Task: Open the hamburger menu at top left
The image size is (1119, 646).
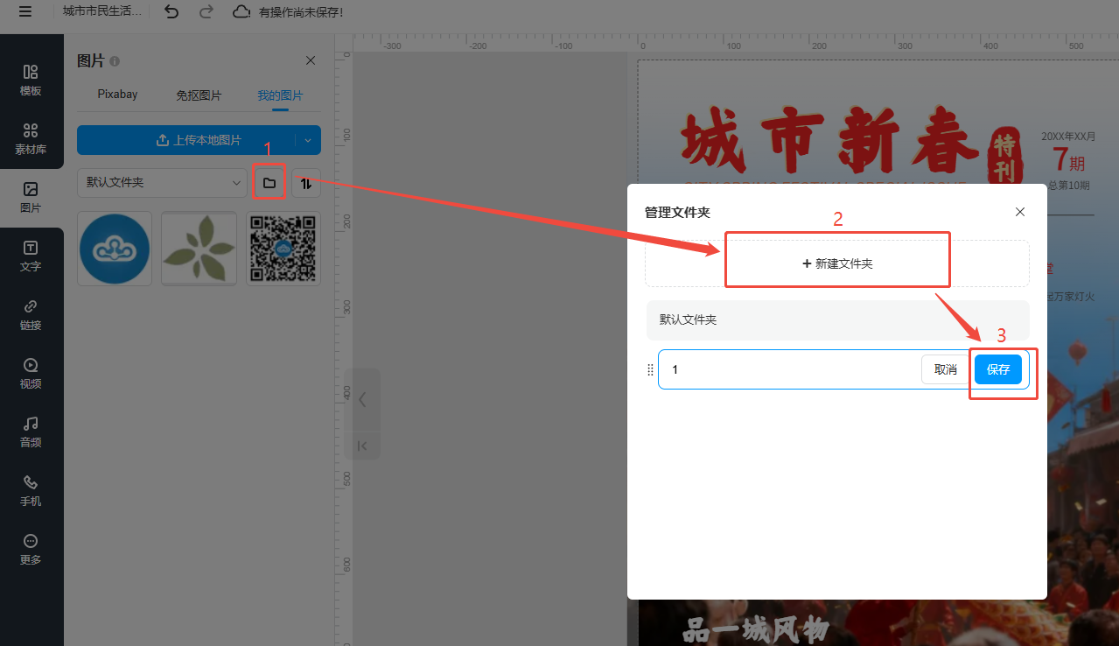Action: (25, 11)
